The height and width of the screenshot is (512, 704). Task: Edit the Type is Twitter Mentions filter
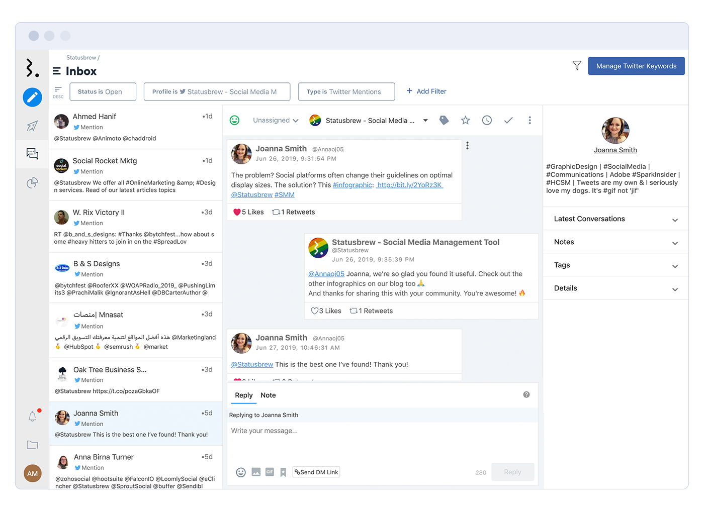click(x=346, y=91)
